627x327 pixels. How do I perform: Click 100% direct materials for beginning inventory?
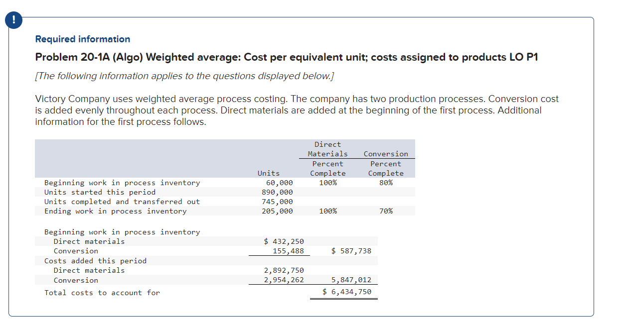point(328,183)
